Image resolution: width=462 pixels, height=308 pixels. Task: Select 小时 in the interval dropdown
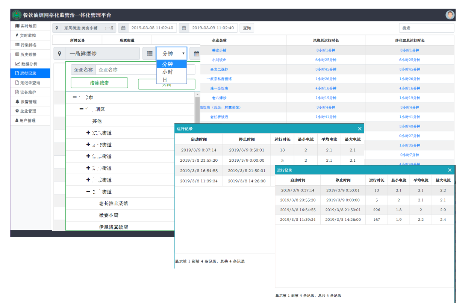click(167, 71)
